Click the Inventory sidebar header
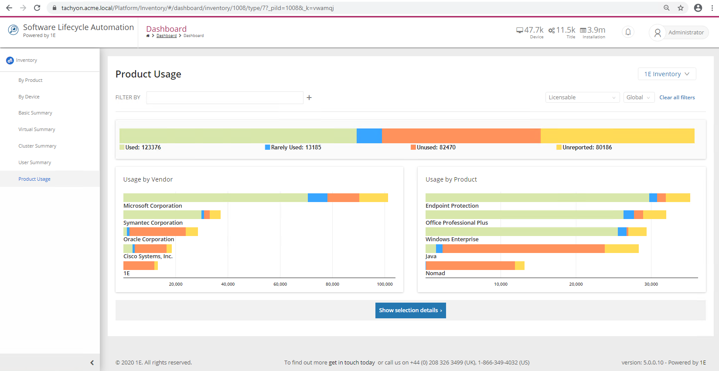The height and width of the screenshot is (371, 719). 50,61
